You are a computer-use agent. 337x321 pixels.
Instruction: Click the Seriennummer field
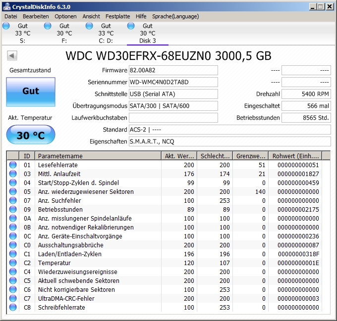coord(173,82)
